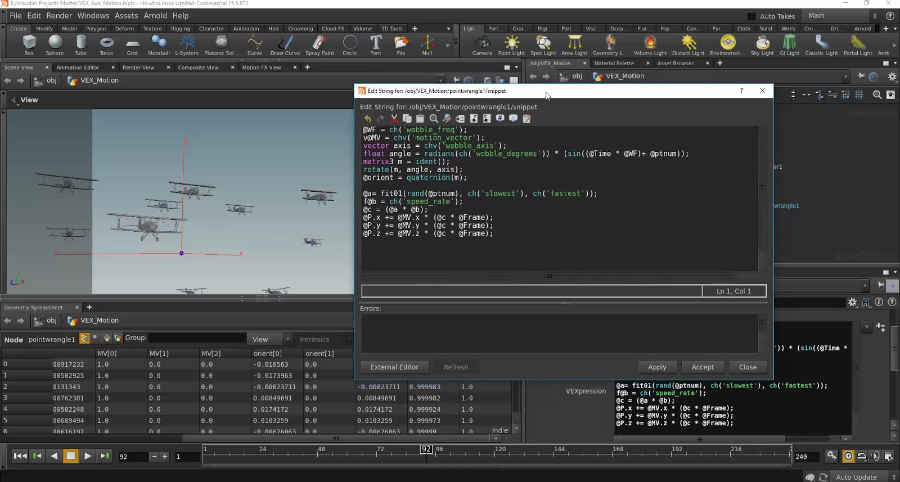This screenshot has height=482, width=900.
Task: Add a Spot Light from the shelf
Action: pos(543,45)
